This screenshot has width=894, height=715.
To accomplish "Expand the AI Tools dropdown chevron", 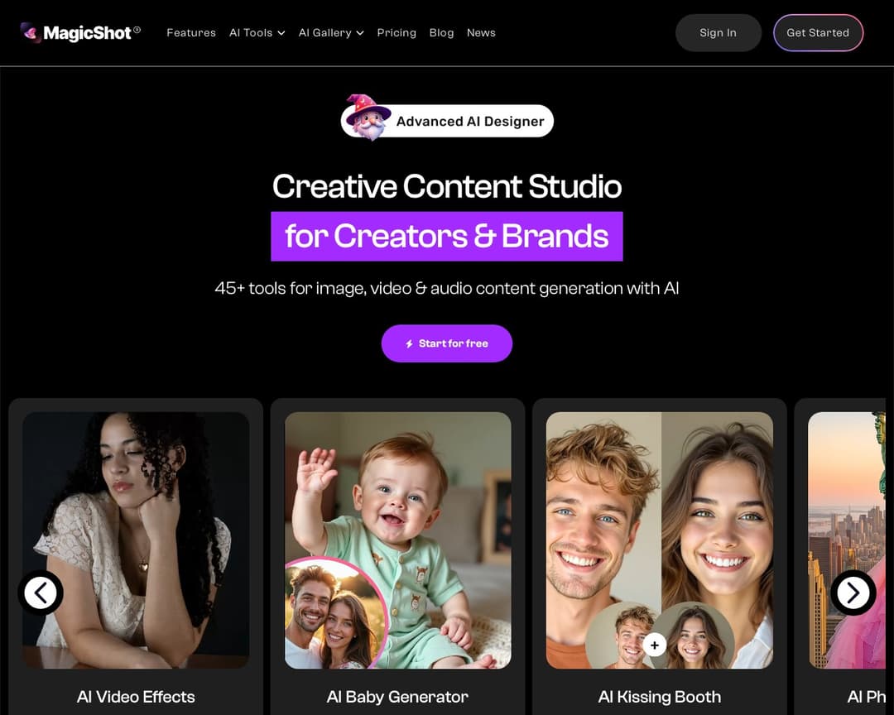I will [x=281, y=33].
